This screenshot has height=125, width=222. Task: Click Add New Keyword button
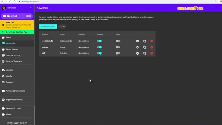coord(48,26)
